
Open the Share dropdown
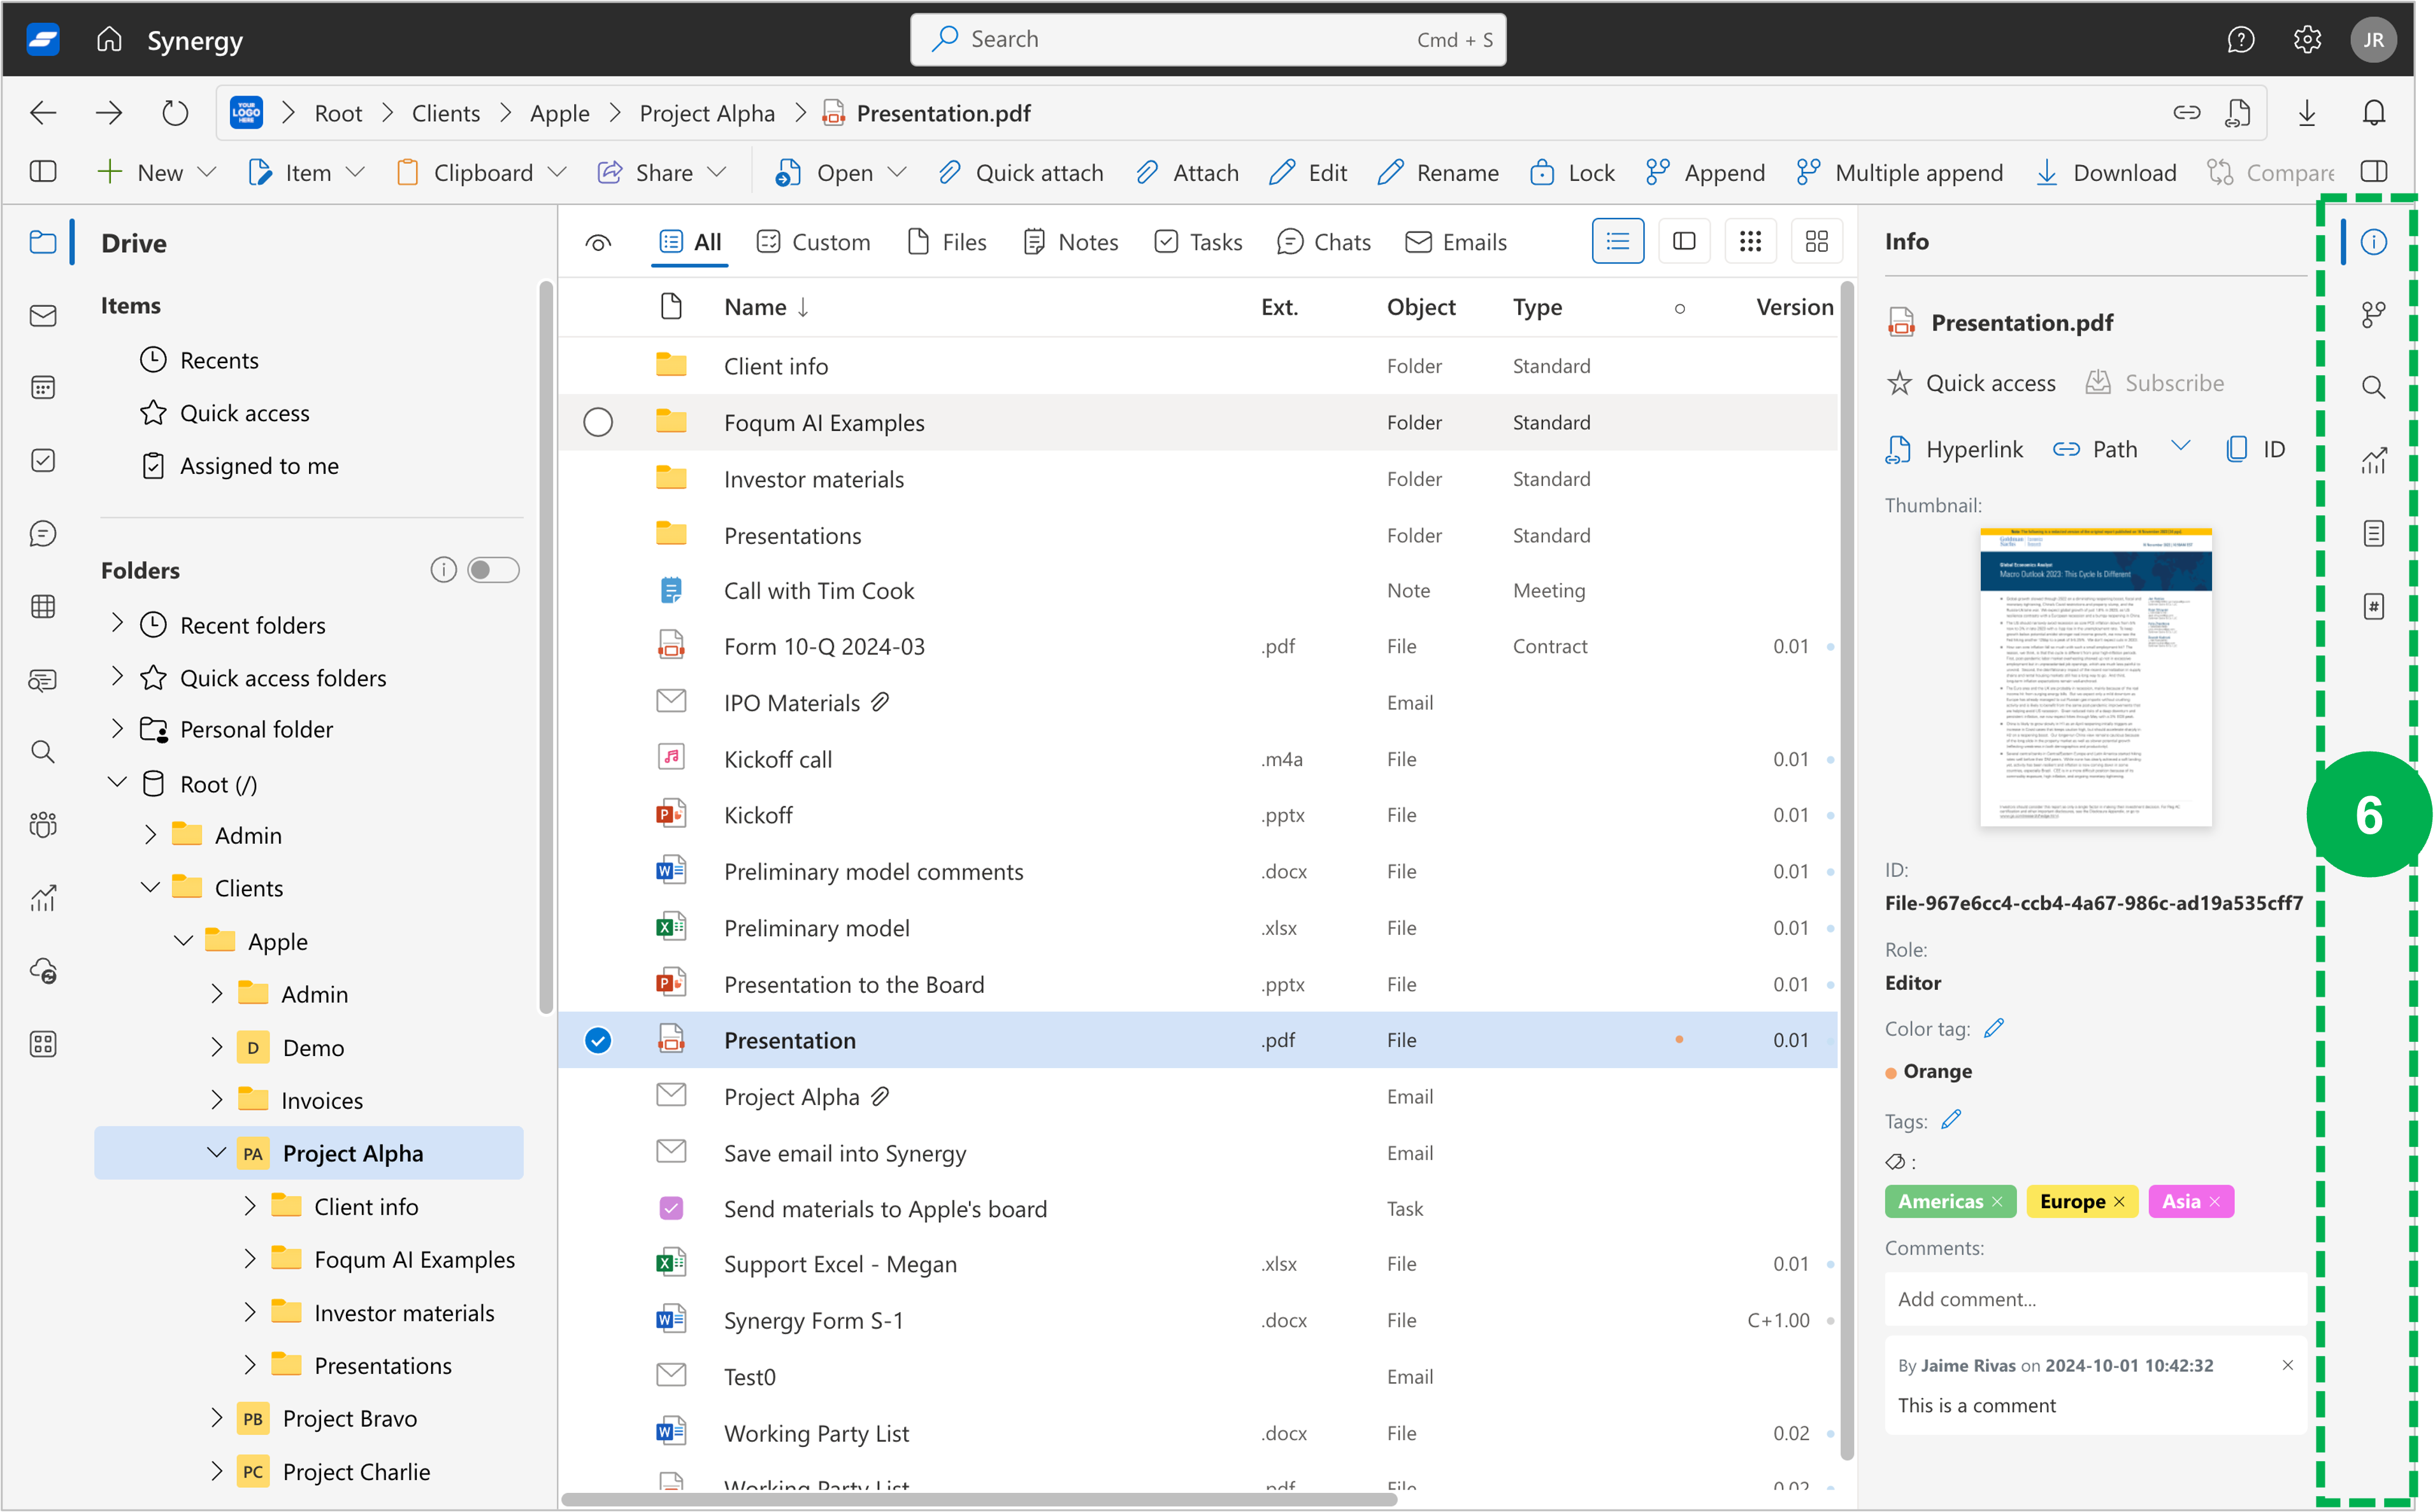[662, 173]
